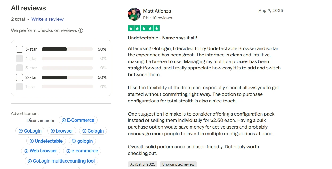
Task: Click the info icon beside review checks
Action: (x=81, y=31)
